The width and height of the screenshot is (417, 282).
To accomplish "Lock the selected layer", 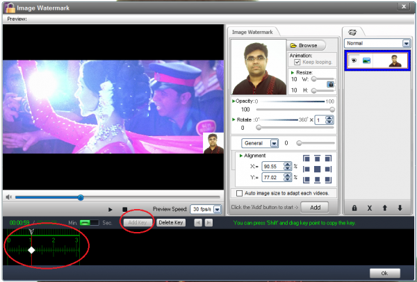I will [354, 208].
